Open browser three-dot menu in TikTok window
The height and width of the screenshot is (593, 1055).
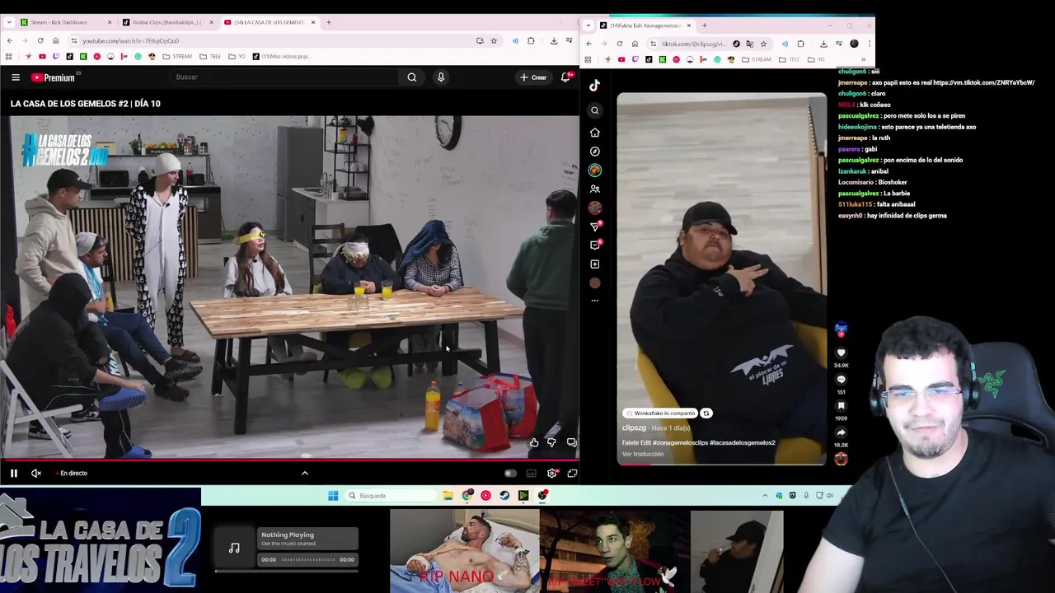coord(868,44)
